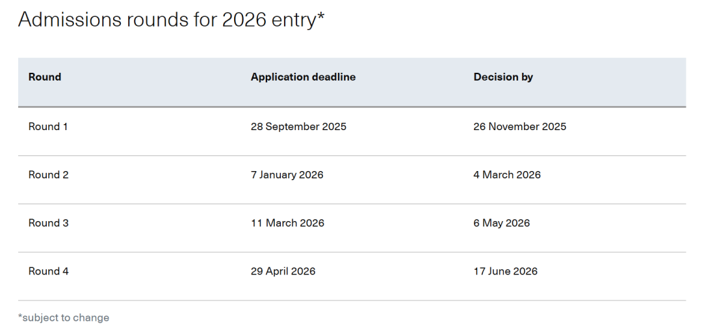Click the 7 January 2026 deadline

[287, 175]
